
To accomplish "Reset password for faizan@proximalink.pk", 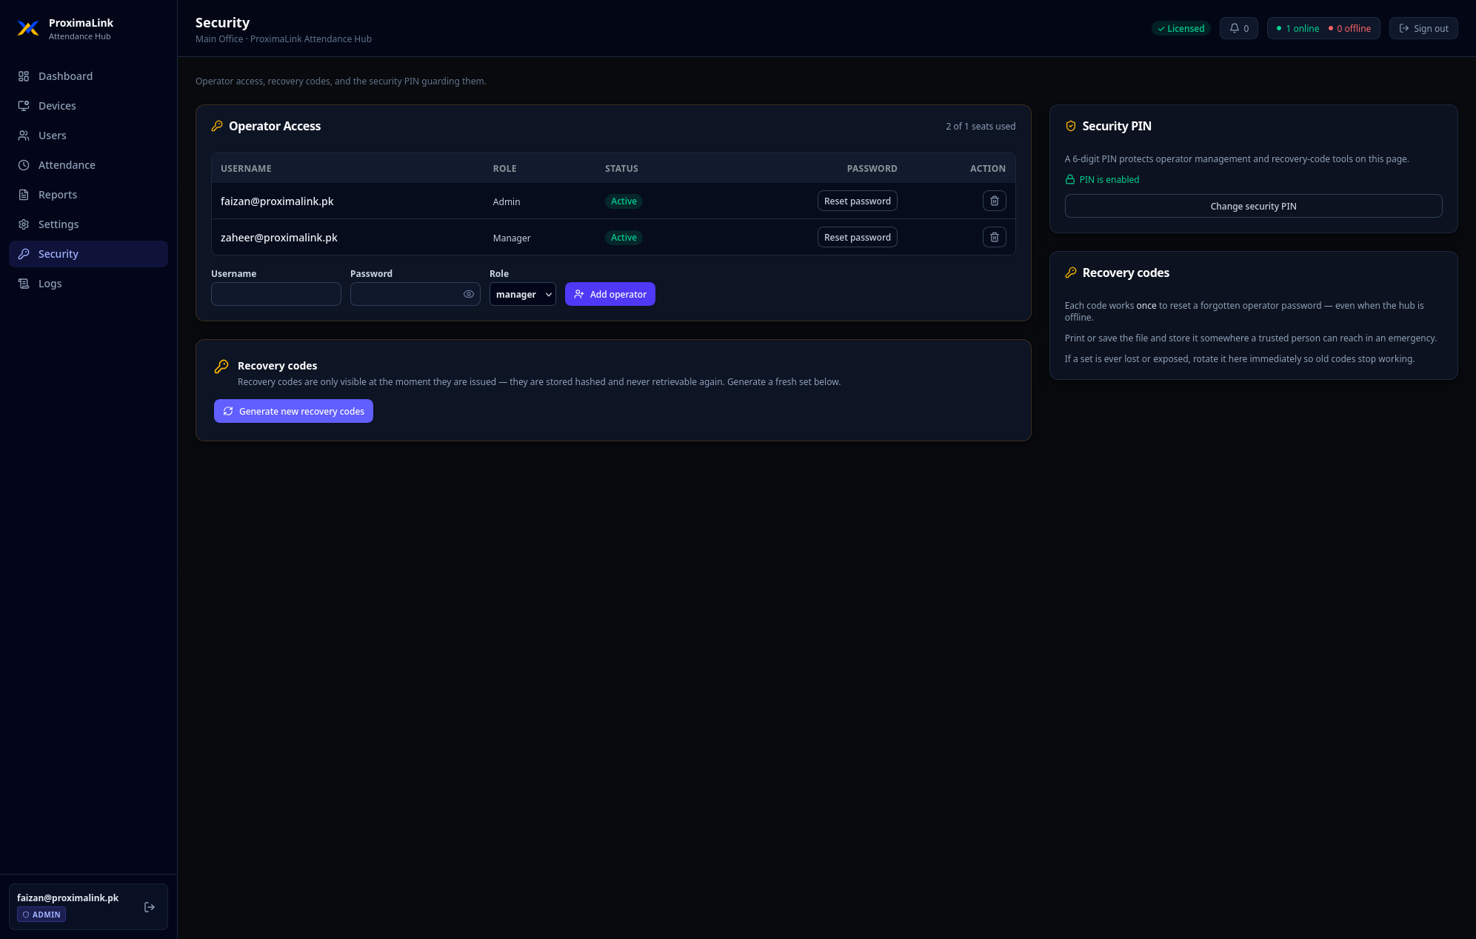I will click(858, 201).
